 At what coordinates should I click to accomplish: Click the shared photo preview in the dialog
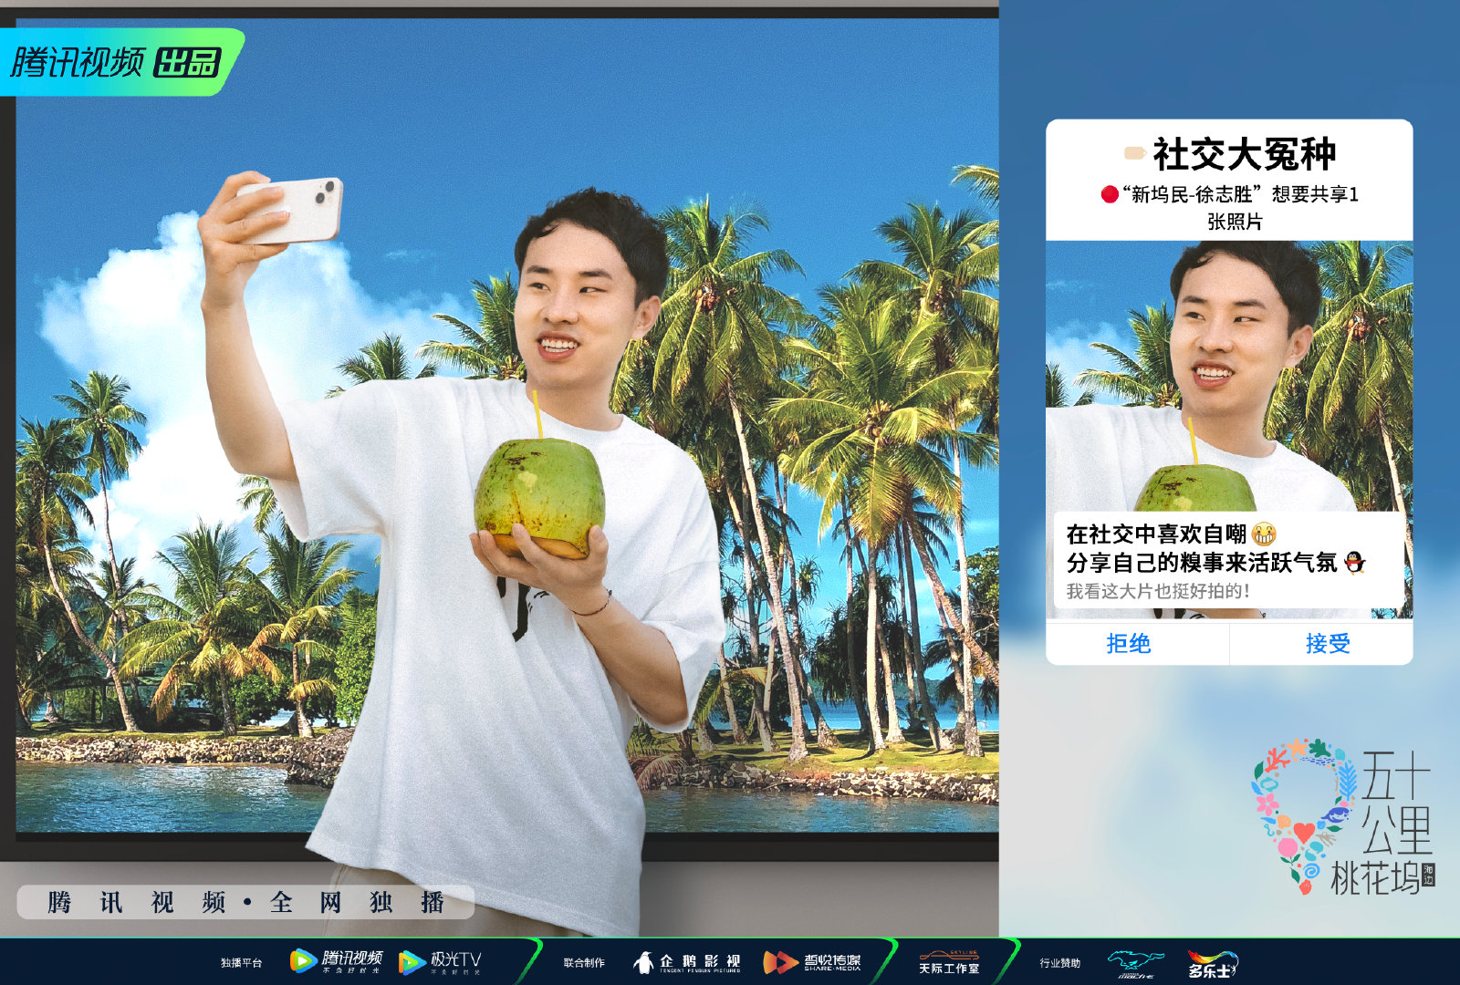[1229, 430]
